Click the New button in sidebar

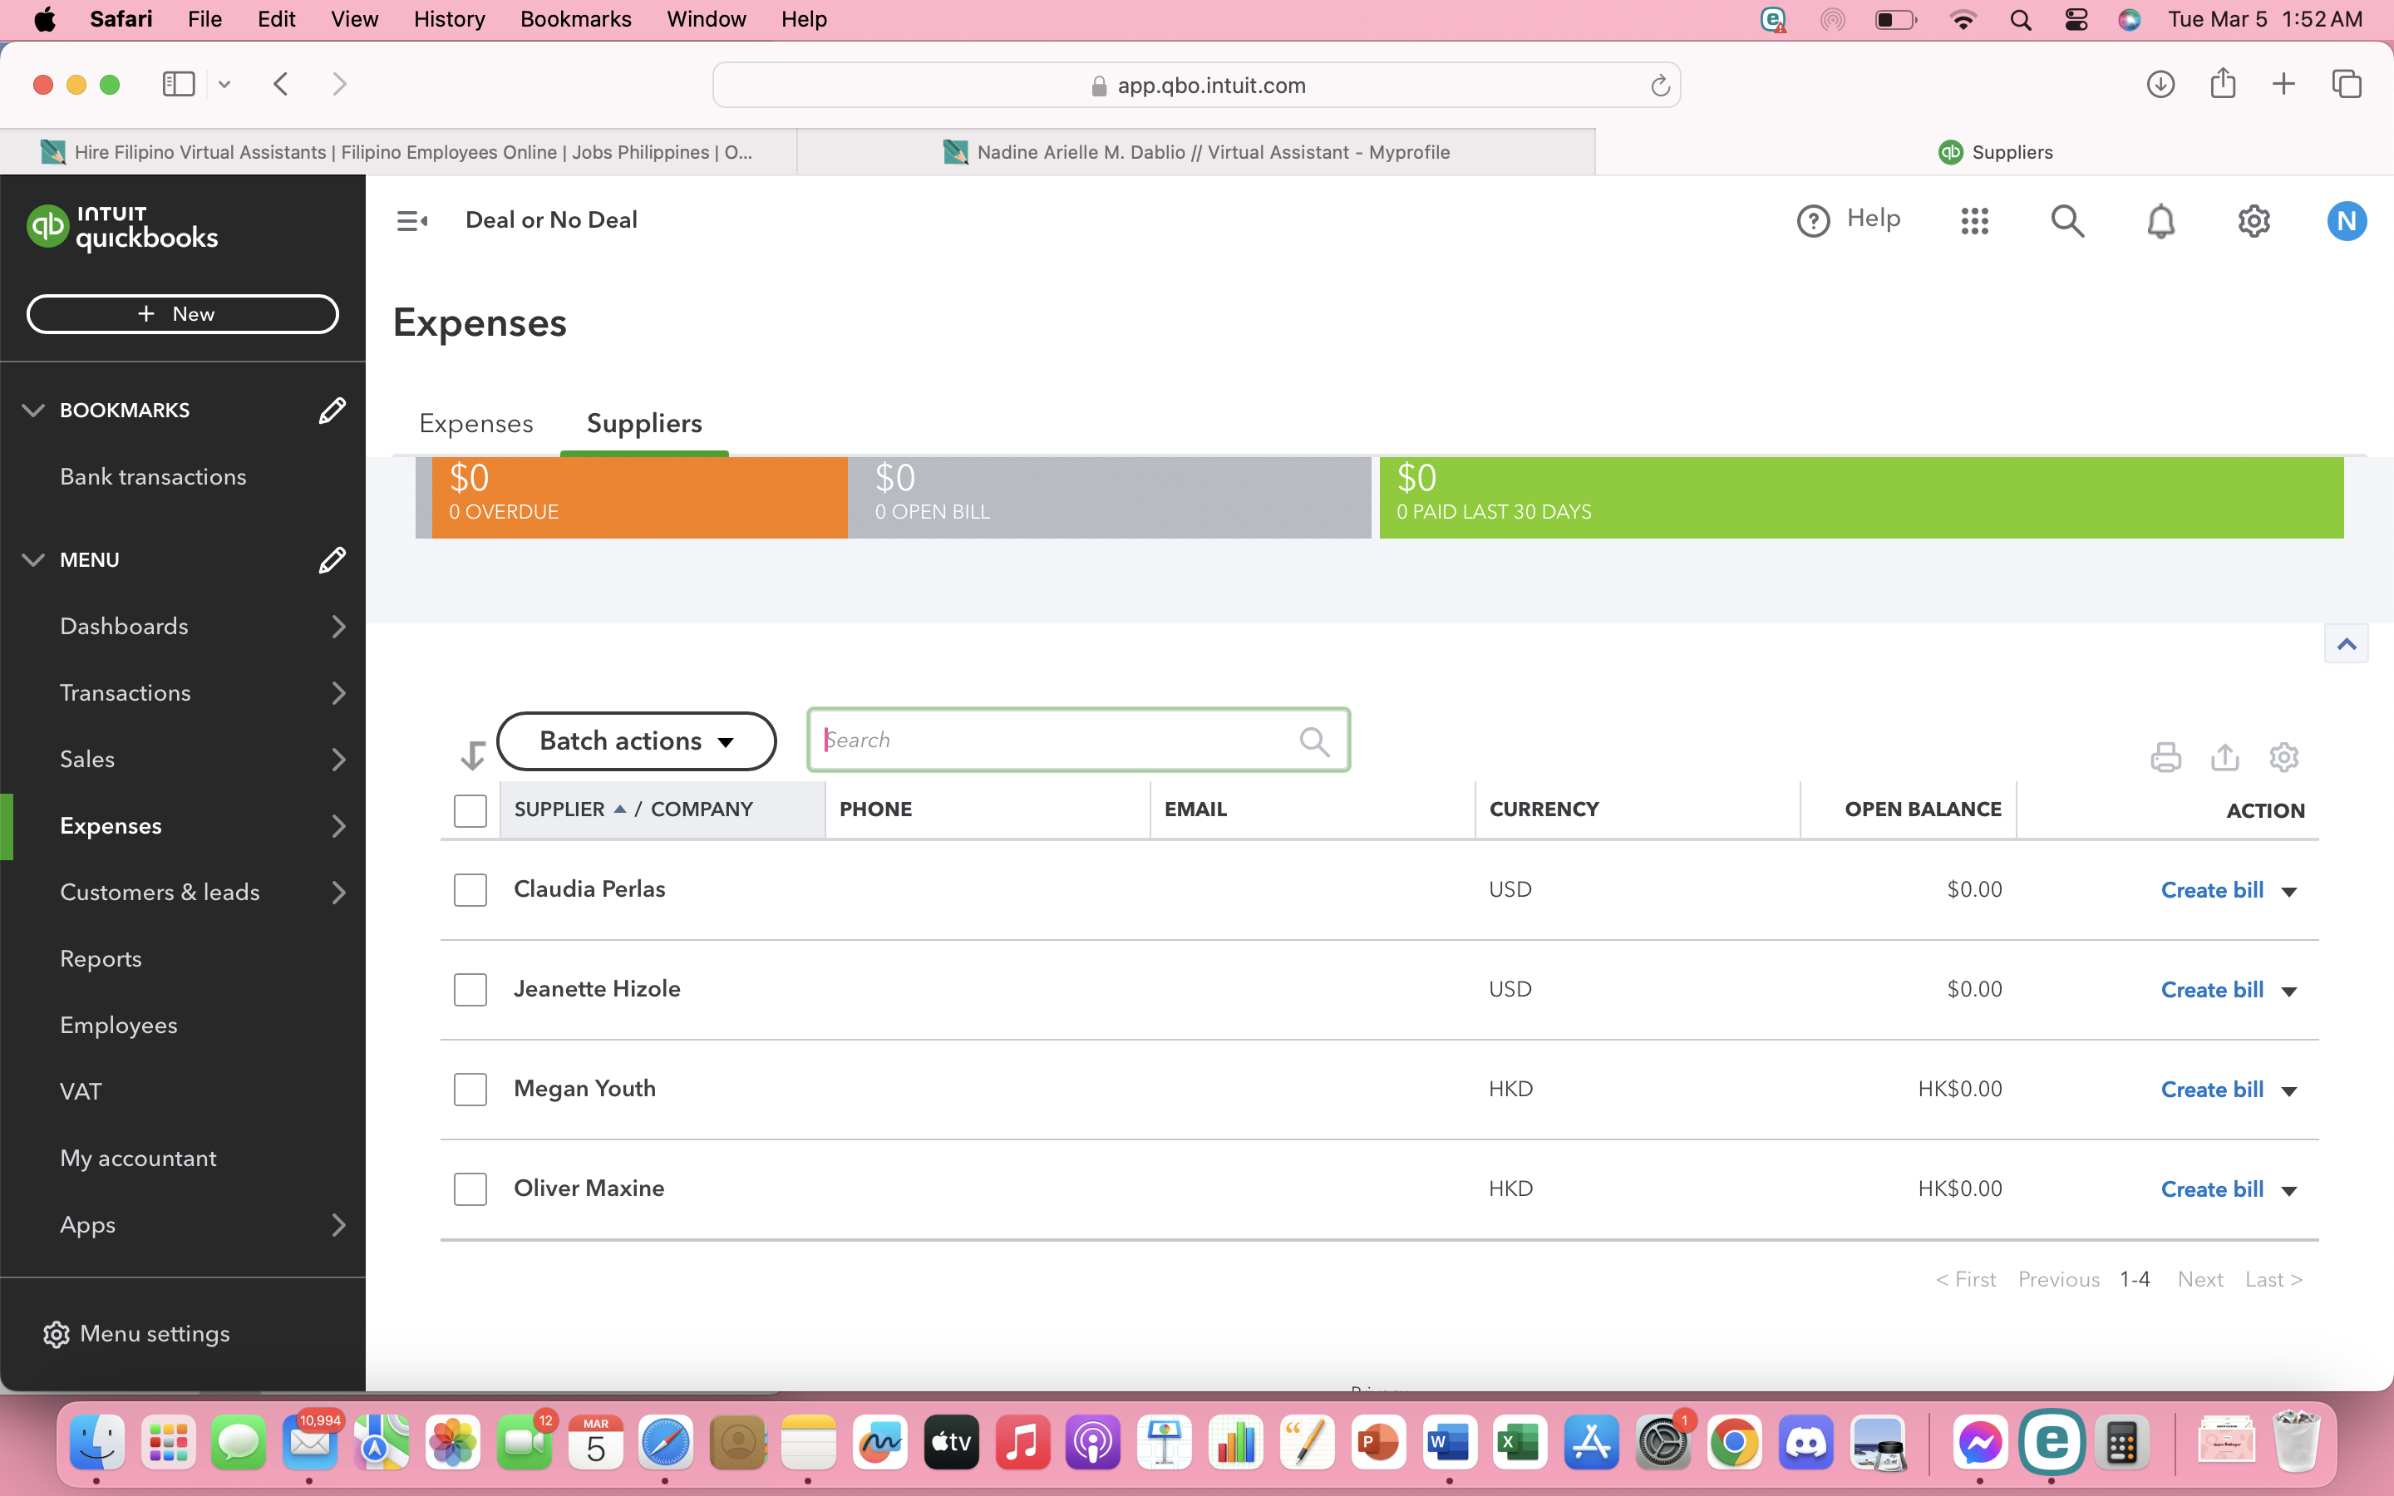tap(182, 313)
